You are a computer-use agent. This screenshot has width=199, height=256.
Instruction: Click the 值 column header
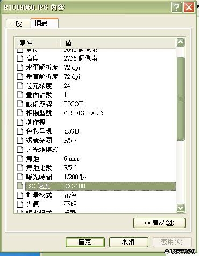click(117, 43)
